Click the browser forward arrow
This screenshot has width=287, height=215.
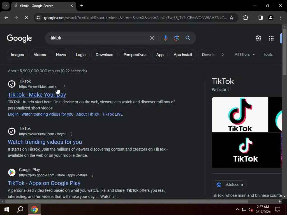16,18
